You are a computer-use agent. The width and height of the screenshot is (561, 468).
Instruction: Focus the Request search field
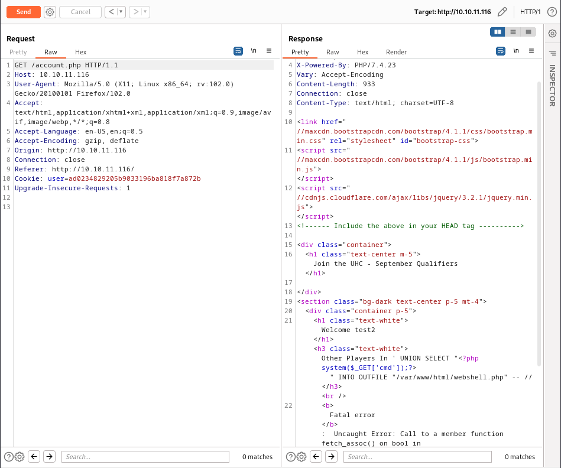pos(145,457)
